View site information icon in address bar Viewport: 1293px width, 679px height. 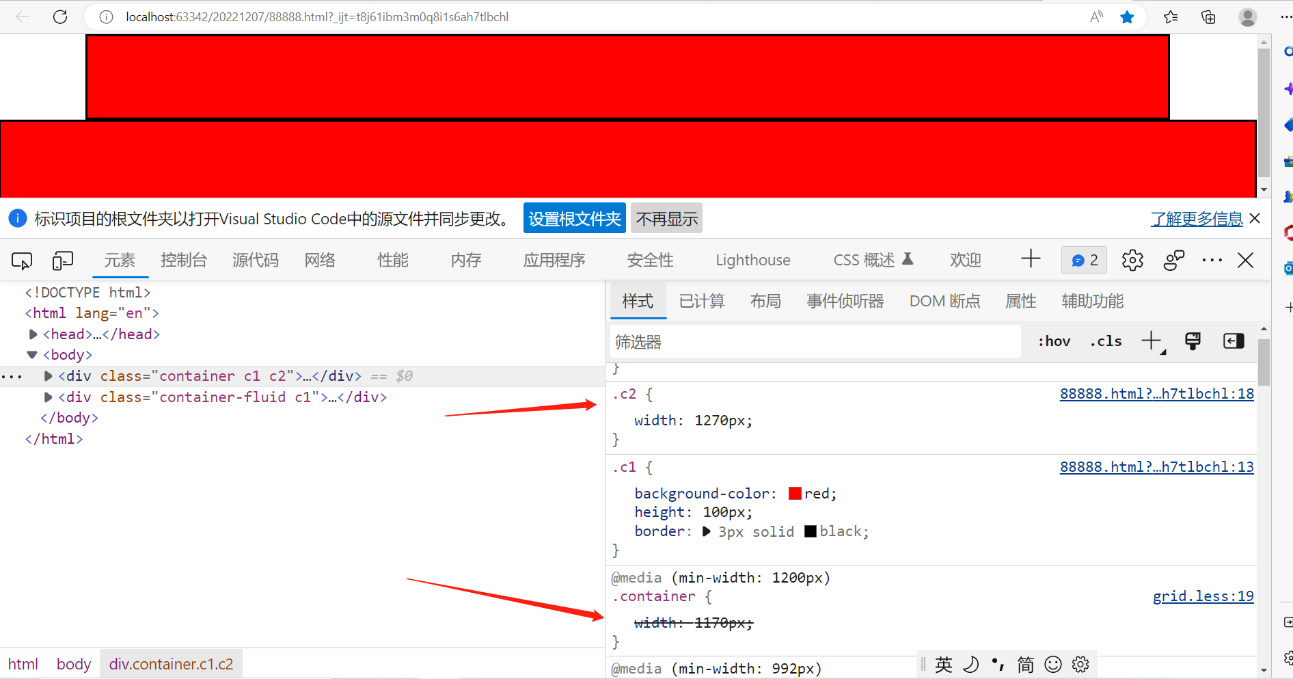[106, 17]
